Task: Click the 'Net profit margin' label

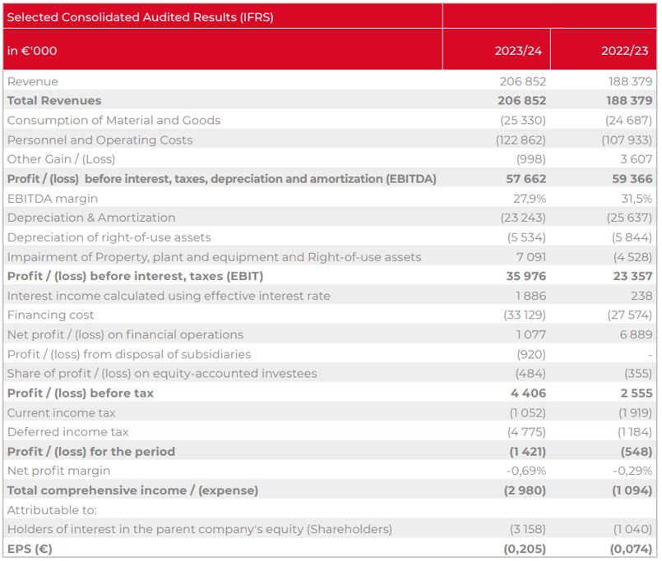Action: 58,471
